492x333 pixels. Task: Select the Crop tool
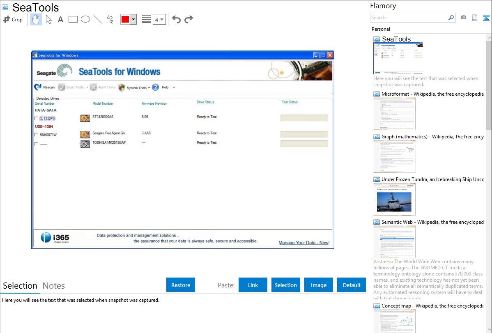pyautogui.click(x=13, y=19)
